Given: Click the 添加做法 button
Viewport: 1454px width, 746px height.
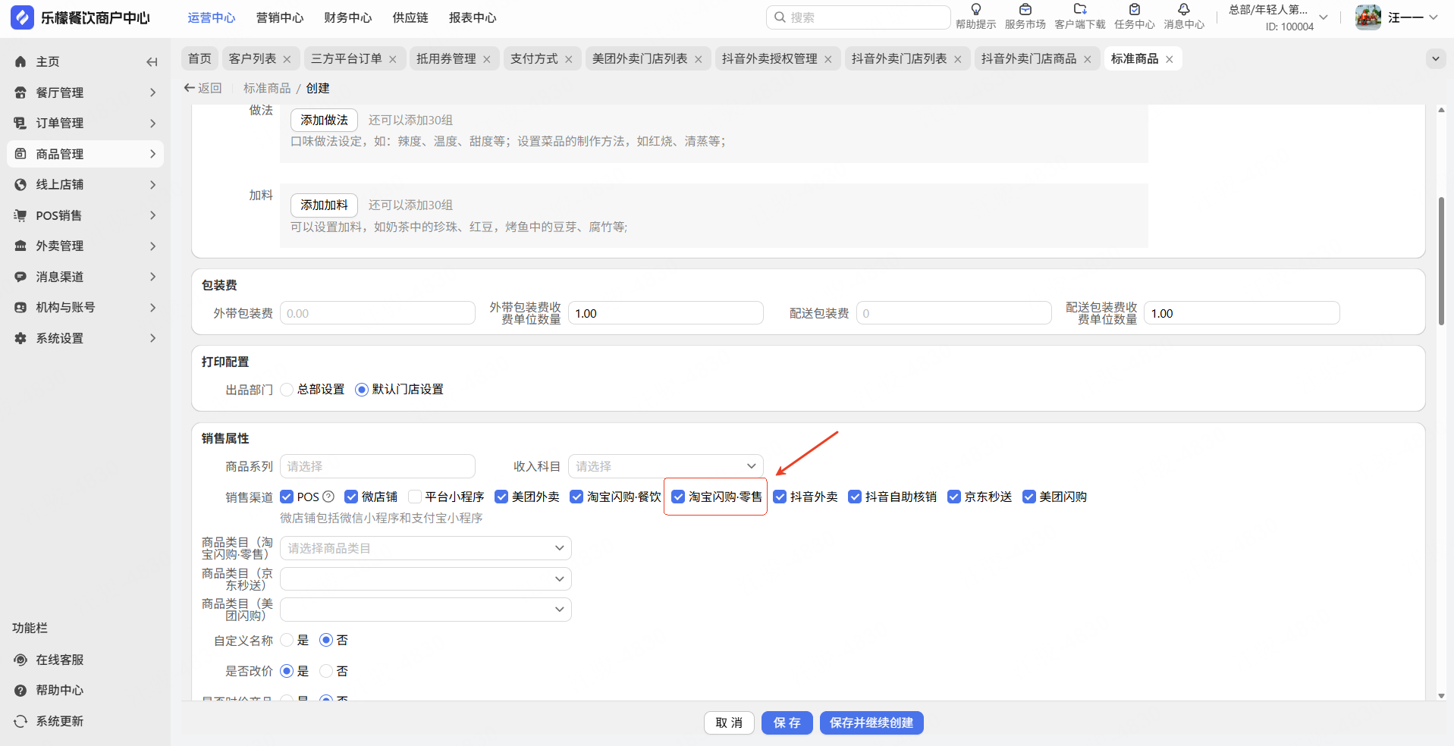Looking at the screenshot, I should coord(324,120).
